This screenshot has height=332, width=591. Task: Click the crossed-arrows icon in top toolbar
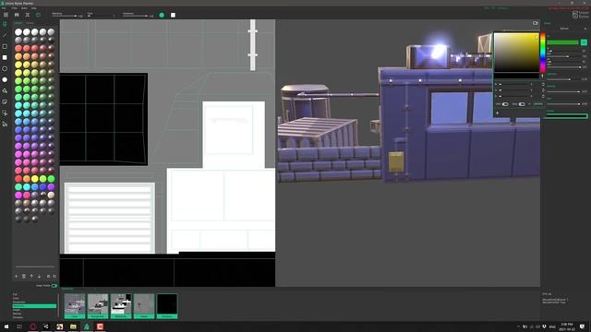[x=27, y=15]
